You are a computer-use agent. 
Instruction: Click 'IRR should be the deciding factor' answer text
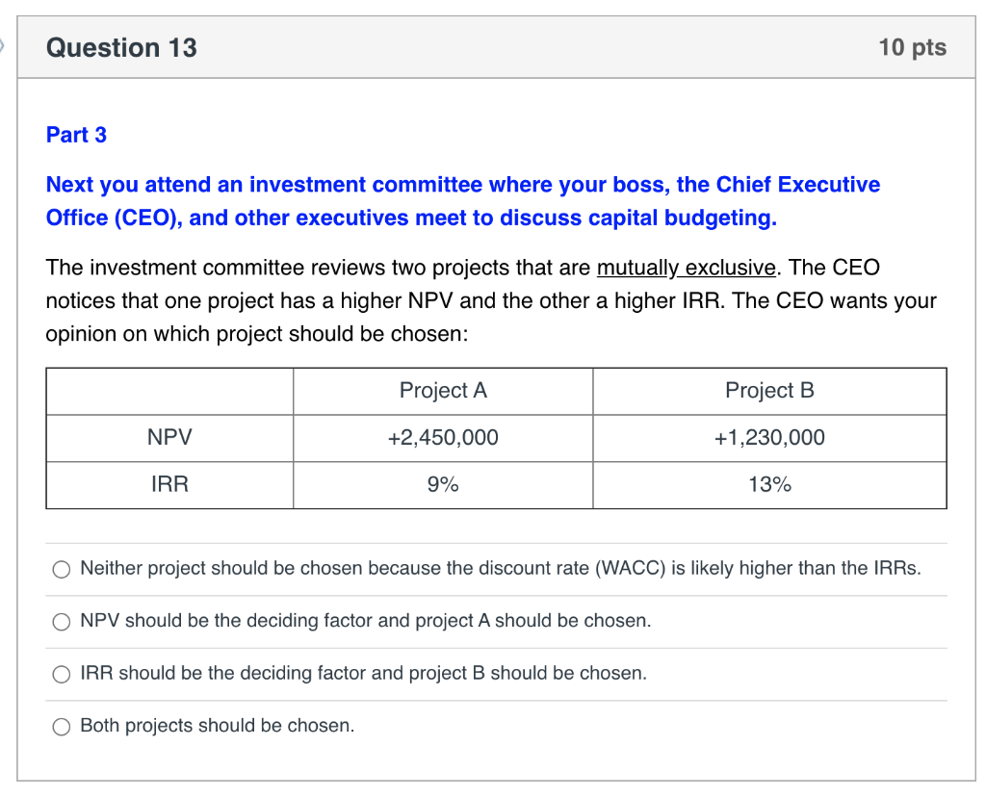pyautogui.click(x=363, y=673)
